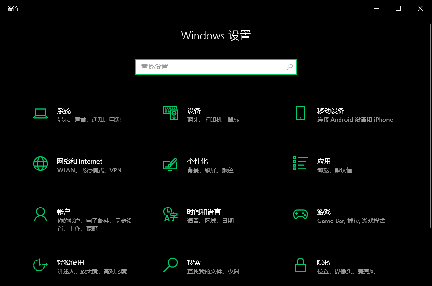Click the text WLAN、飞行模式、VPN
Screen dimensions: 432x286
click(x=89, y=170)
